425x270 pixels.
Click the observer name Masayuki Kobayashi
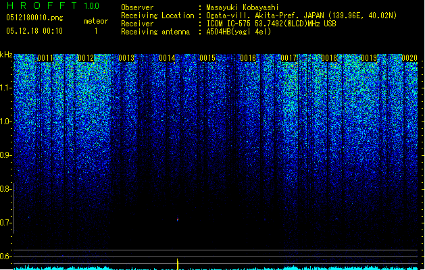pos(243,7)
